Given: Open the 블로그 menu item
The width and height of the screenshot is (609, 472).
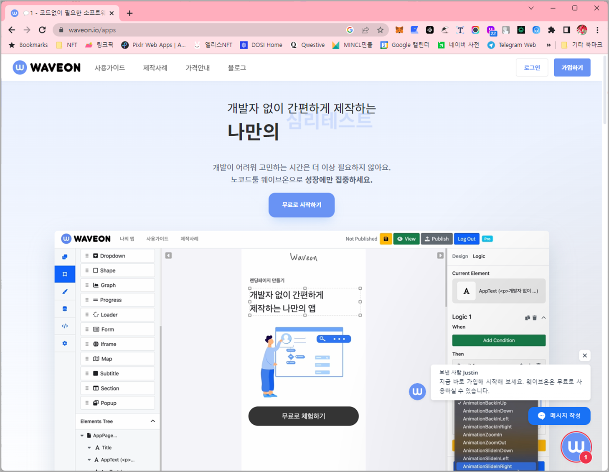Looking at the screenshot, I should point(237,68).
